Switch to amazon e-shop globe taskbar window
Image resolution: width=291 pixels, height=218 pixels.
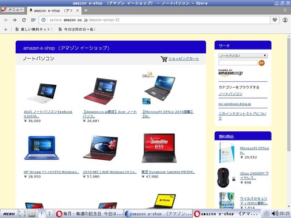tap(158, 214)
